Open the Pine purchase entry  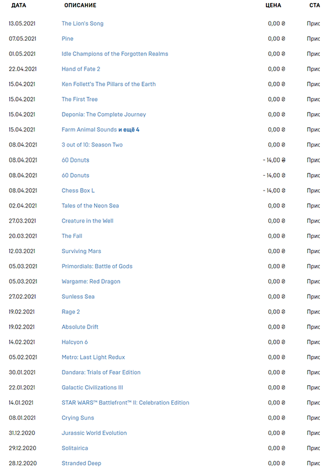(x=67, y=39)
